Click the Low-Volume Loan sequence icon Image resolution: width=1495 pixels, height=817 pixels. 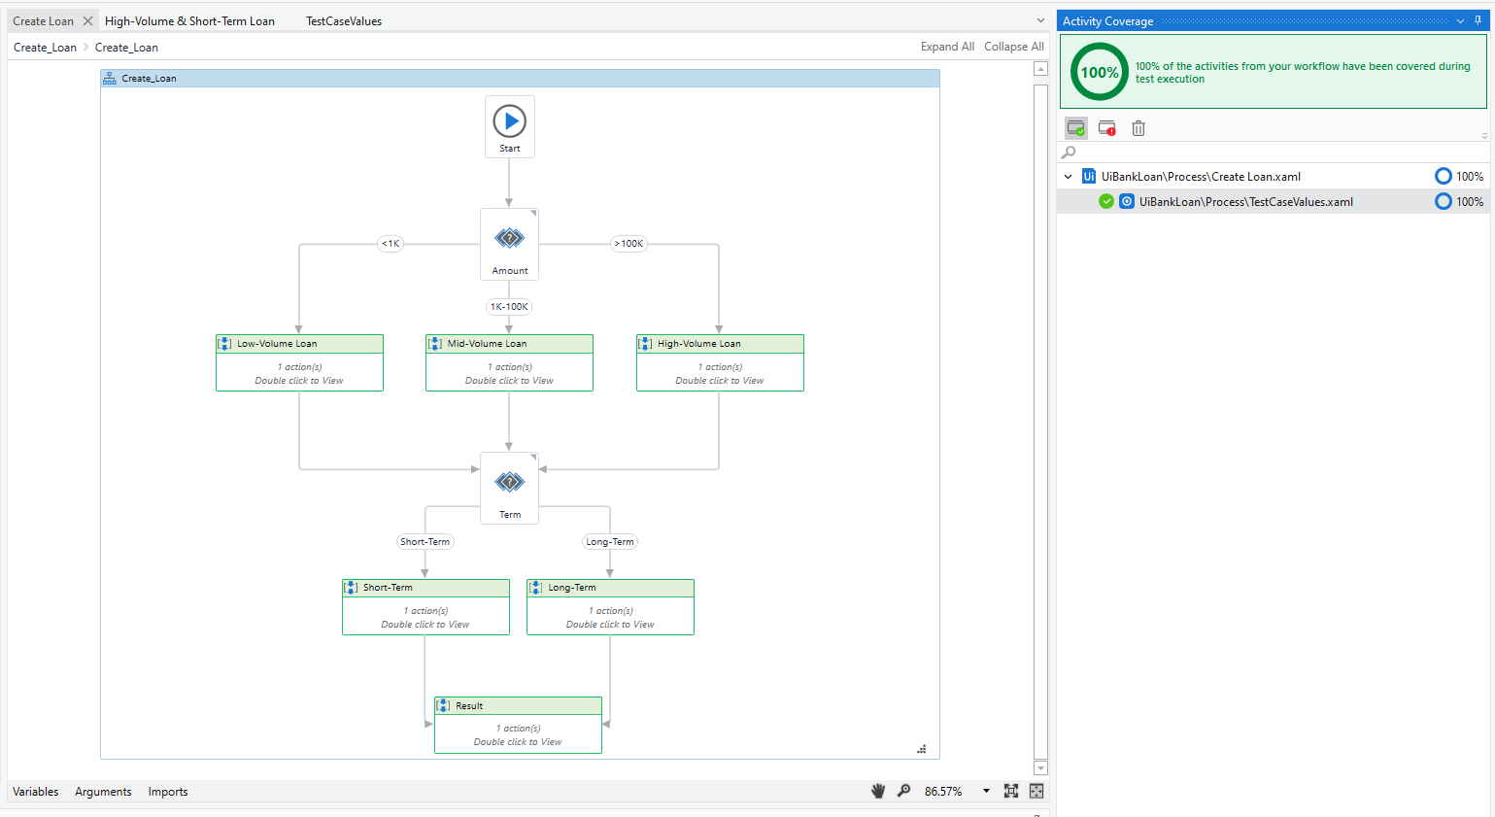coord(224,344)
